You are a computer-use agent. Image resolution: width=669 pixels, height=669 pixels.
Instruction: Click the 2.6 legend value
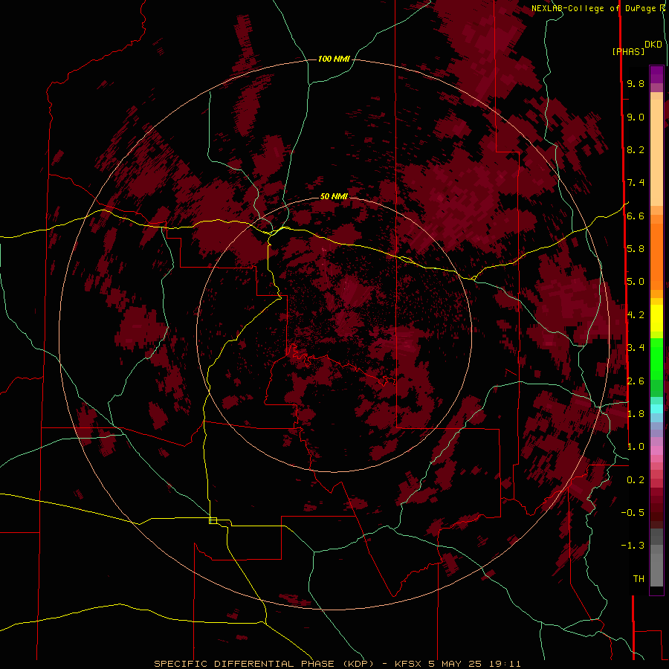(x=636, y=381)
